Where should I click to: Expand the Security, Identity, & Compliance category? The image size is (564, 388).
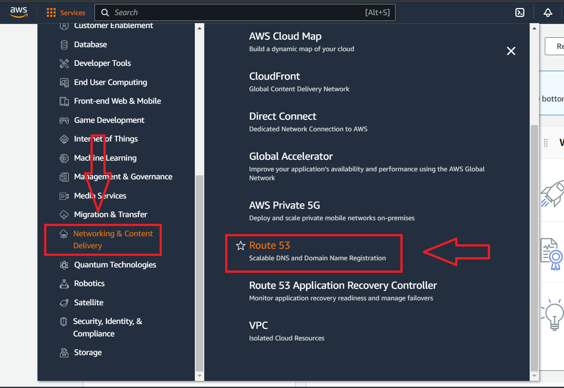pos(107,327)
